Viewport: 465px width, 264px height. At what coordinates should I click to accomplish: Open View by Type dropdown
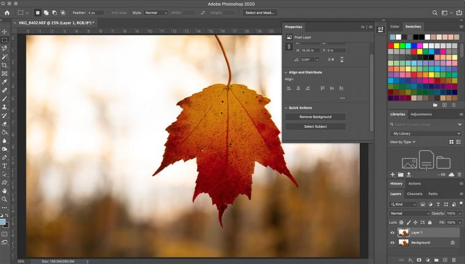(403, 142)
